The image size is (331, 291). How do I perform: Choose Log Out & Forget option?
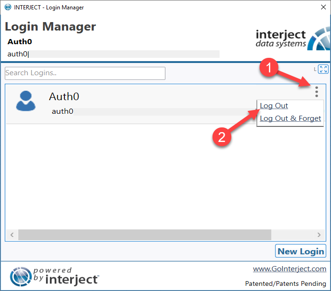(290, 118)
